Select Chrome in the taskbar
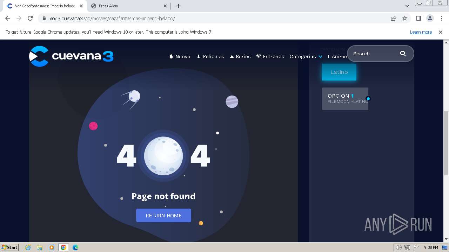Viewport: 449px width, 252px height. (63, 247)
